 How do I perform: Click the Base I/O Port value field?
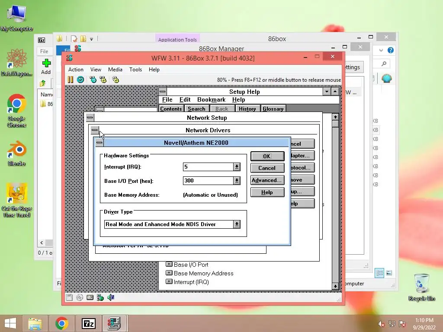coord(209,181)
